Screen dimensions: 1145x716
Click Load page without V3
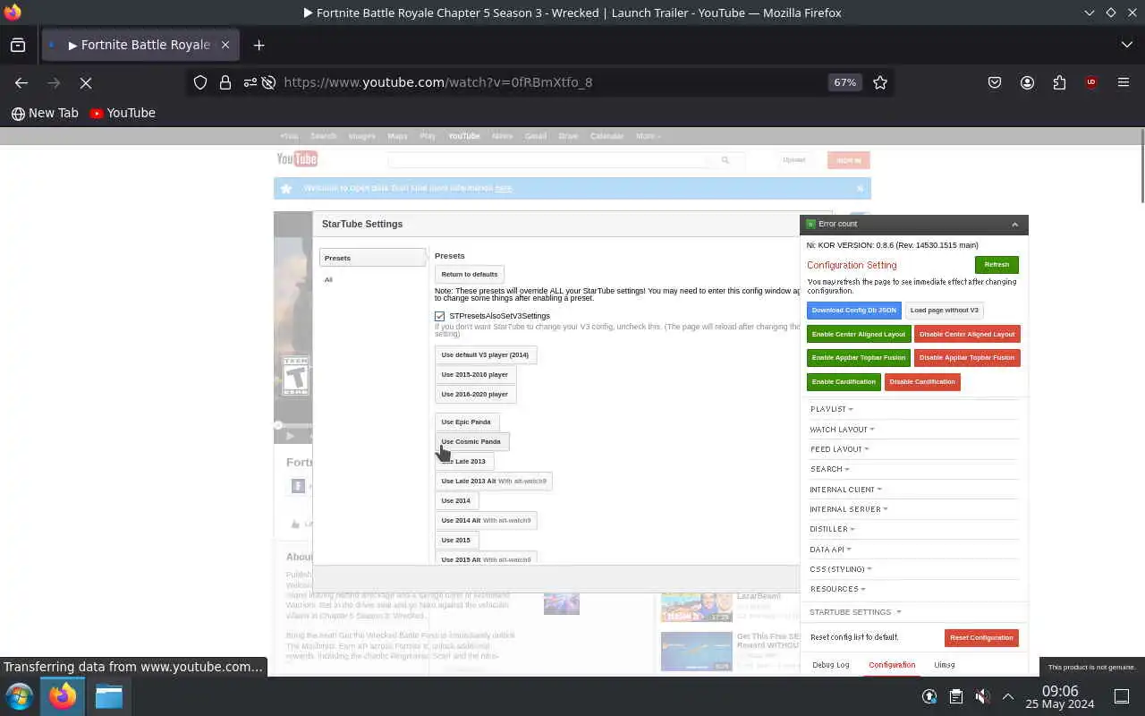[944, 311]
